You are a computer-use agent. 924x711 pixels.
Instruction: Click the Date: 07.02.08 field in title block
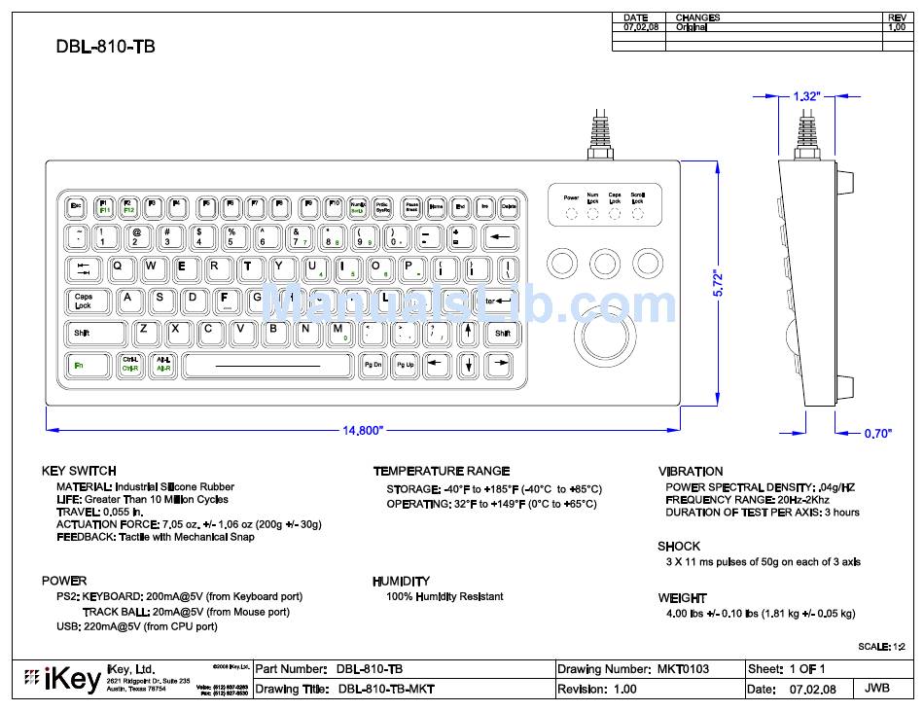[x=800, y=689]
